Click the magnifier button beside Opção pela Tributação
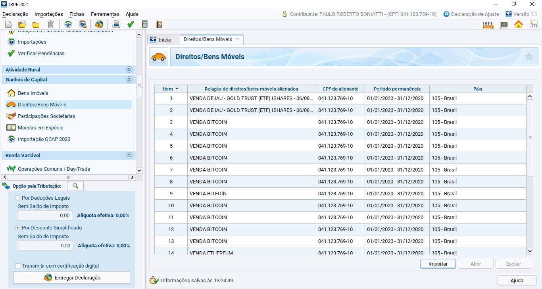The image size is (542, 289). click(75, 186)
